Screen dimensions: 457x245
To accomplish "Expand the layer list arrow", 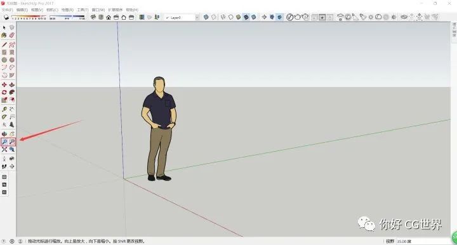I will 197,18.
